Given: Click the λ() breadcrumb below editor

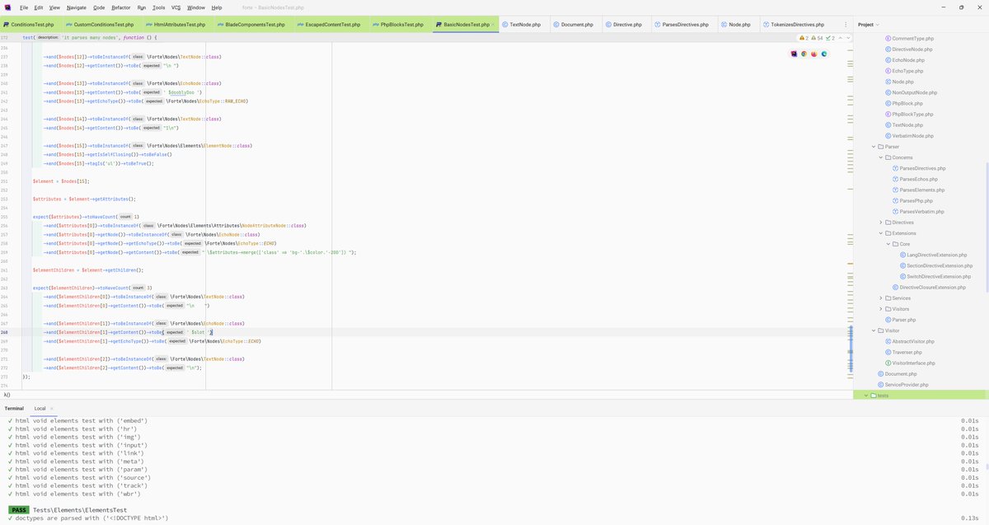Looking at the screenshot, I should point(7,395).
